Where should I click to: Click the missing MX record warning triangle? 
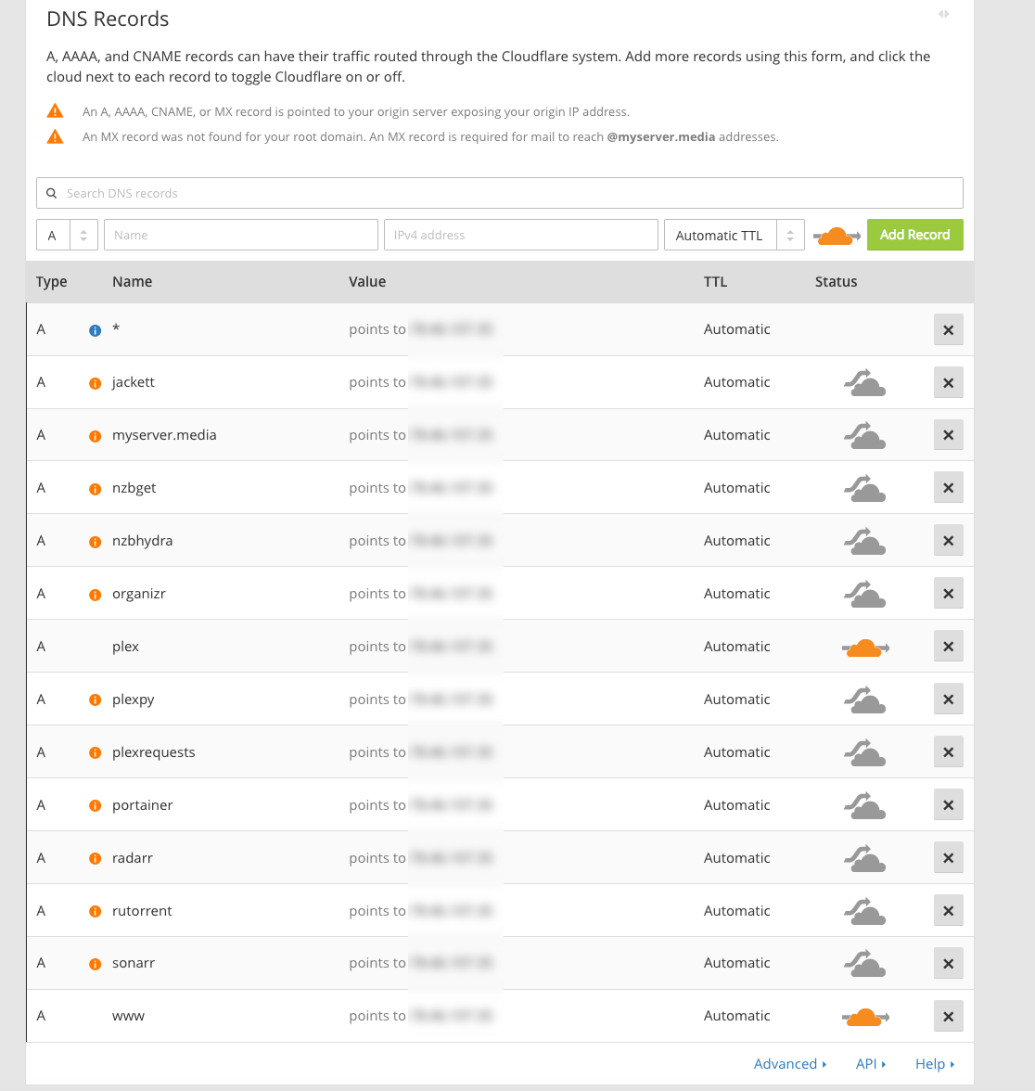tap(55, 136)
